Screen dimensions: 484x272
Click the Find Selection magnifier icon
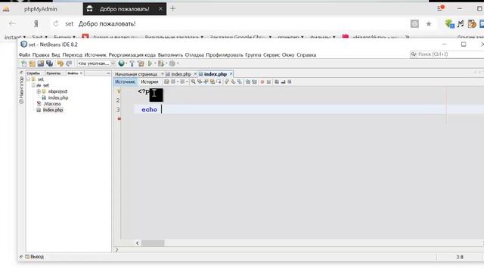[193, 82]
